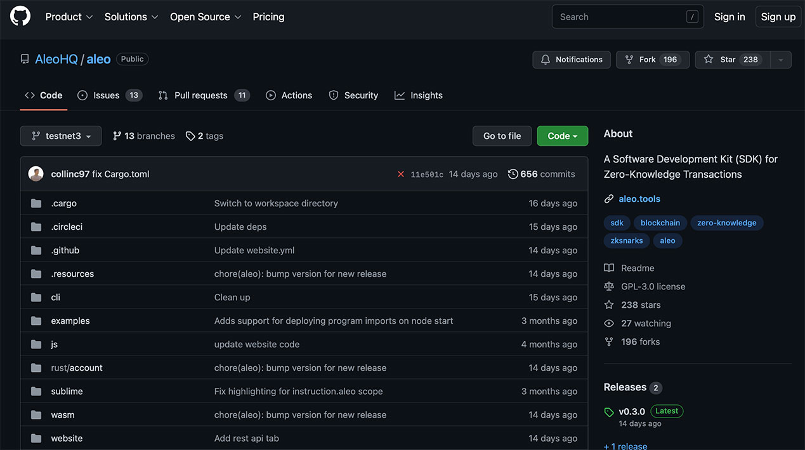Click the failed status X icon

click(401, 174)
